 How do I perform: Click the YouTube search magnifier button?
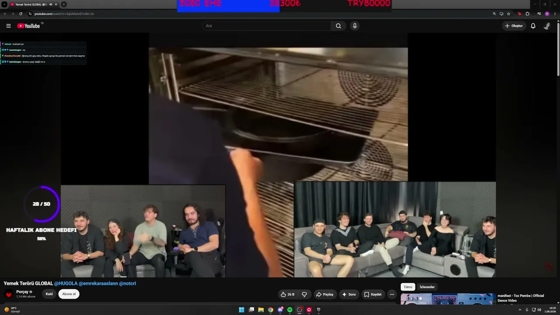(x=338, y=26)
